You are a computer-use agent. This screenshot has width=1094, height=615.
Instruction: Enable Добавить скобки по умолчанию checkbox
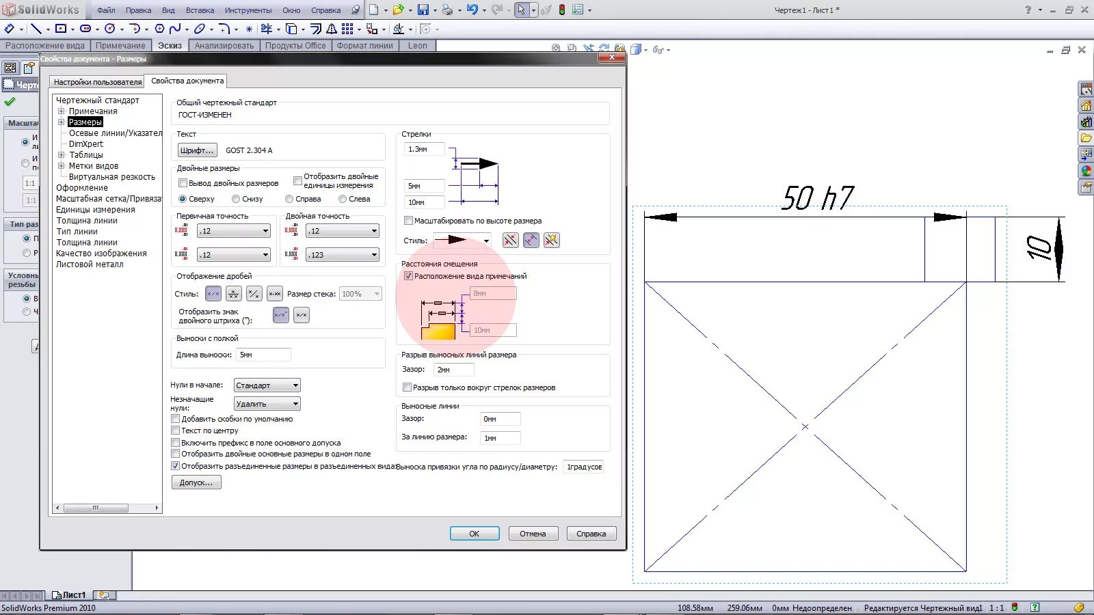pyautogui.click(x=176, y=419)
